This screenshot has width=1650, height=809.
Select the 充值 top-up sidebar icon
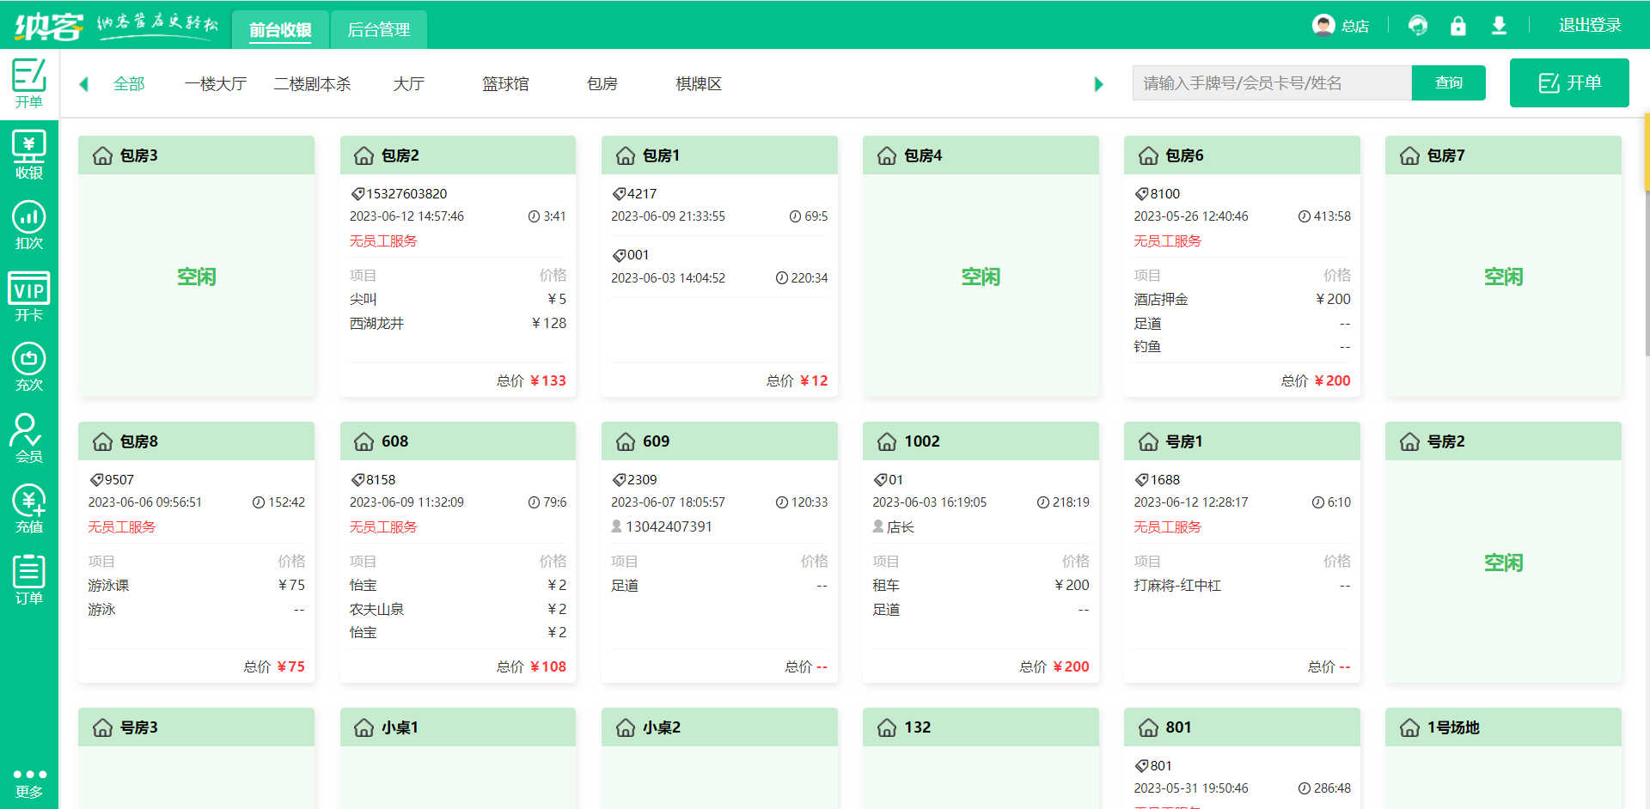click(28, 509)
